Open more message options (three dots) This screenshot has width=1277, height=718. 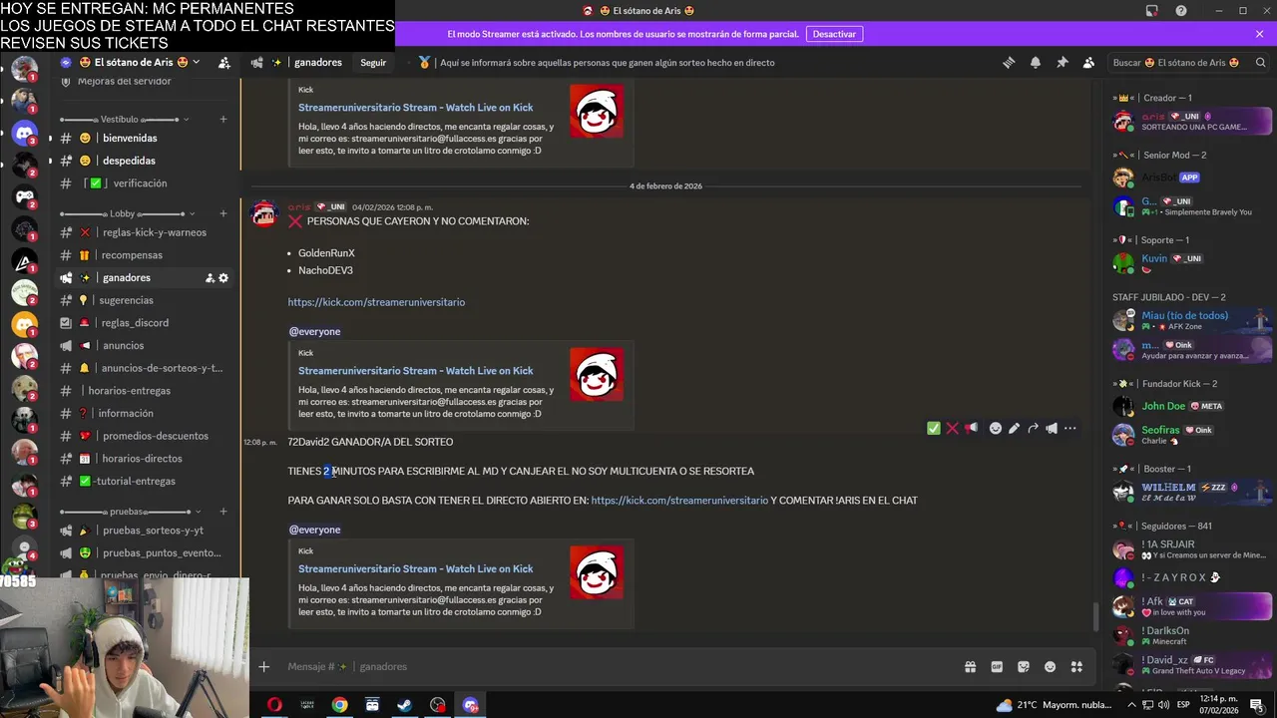point(1070,428)
